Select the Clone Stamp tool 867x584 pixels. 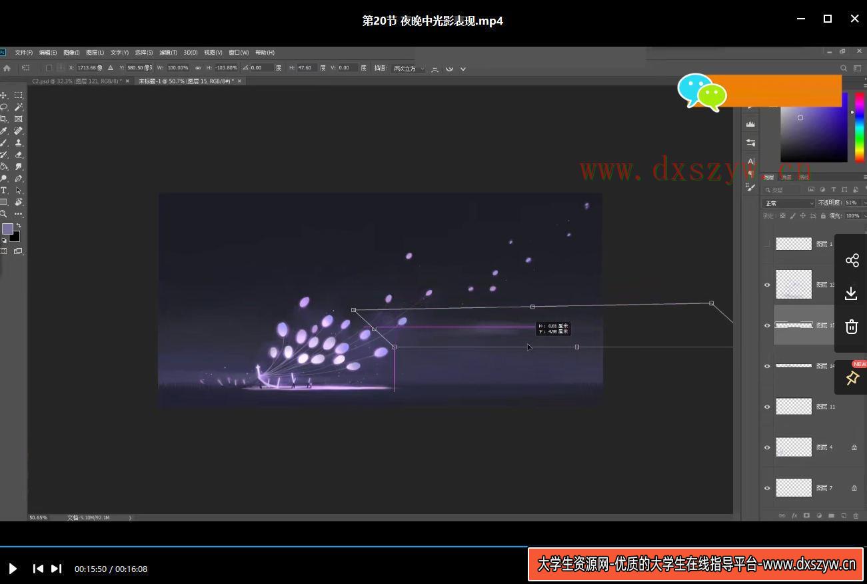coord(19,143)
